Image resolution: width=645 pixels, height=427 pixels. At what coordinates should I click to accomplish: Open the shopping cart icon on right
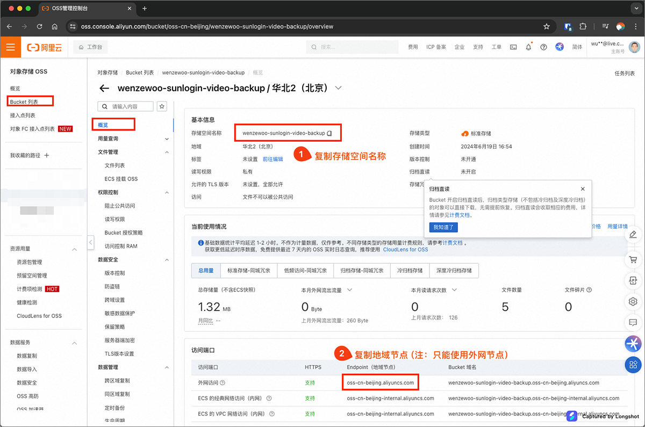pos(633,259)
